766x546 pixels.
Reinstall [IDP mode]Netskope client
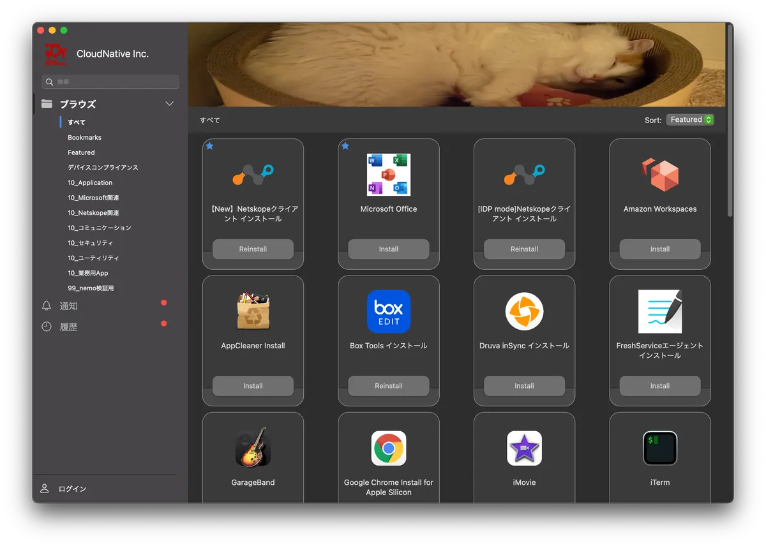click(524, 249)
